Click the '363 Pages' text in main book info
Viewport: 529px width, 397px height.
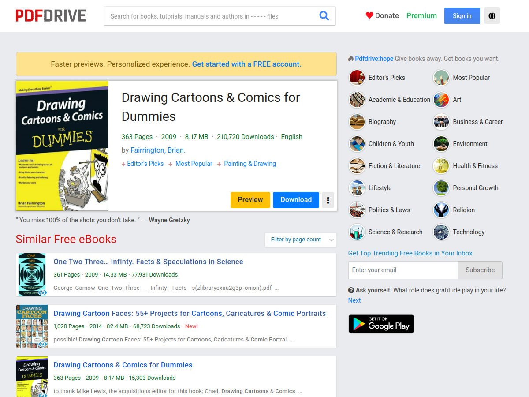[137, 137]
